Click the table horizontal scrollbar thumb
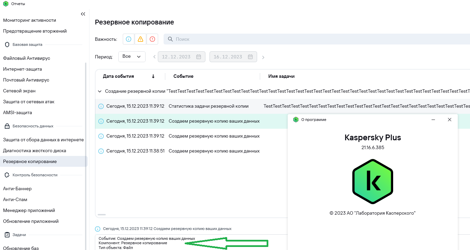The height and width of the screenshot is (250, 470). click(102, 215)
